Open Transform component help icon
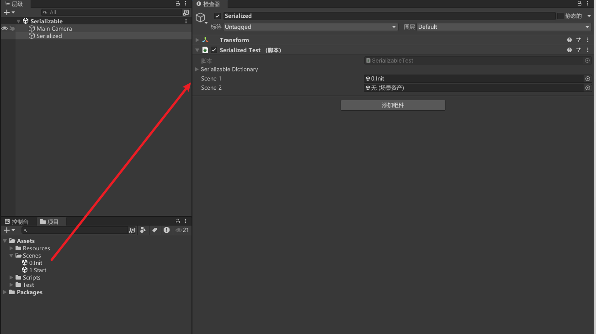This screenshot has height=334, width=596. [569, 40]
